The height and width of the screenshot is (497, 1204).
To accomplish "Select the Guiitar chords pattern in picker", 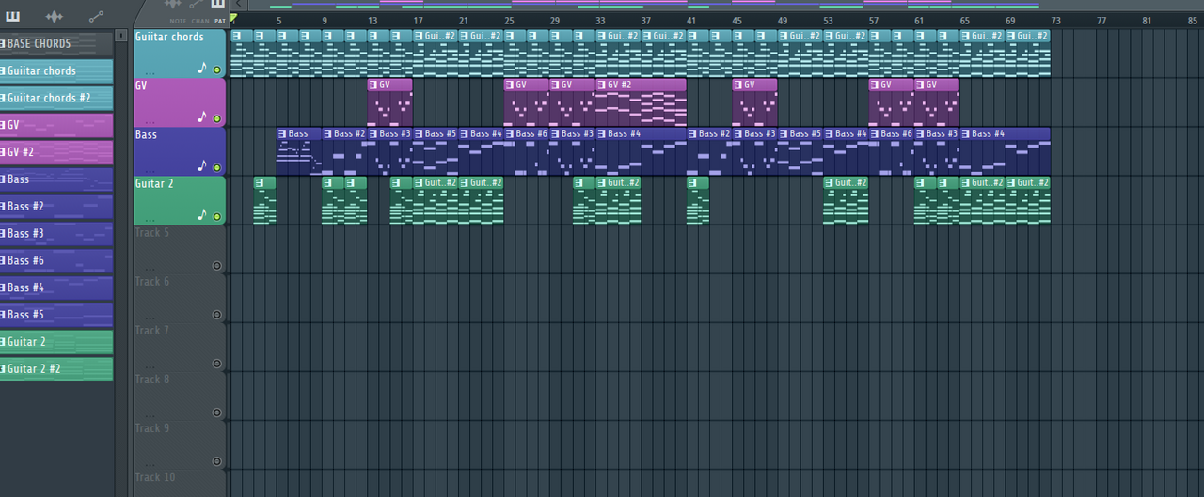I will [56, 70].
